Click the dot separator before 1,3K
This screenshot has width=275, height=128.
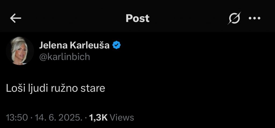coord(85,118)
